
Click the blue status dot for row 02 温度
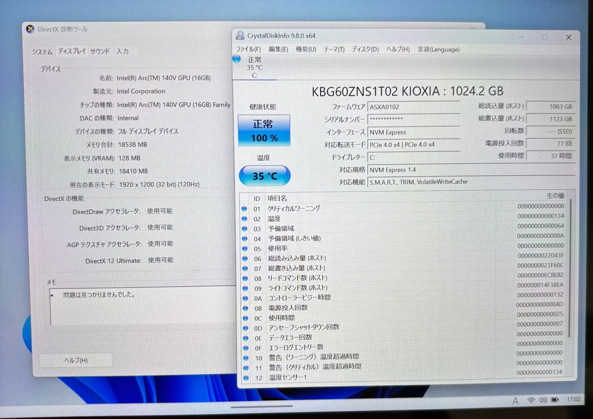[245, 219]
